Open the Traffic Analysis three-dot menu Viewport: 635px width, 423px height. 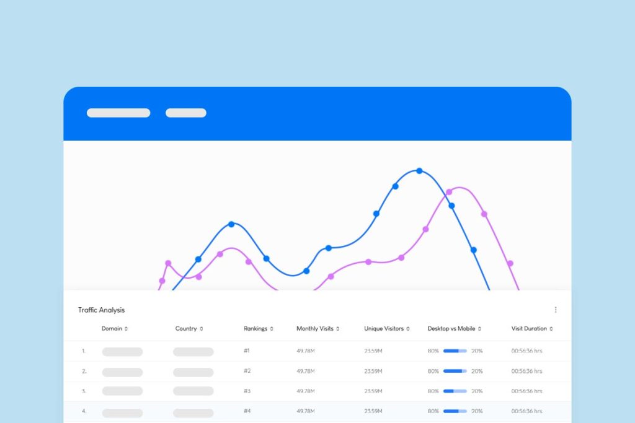coord(555,310)
